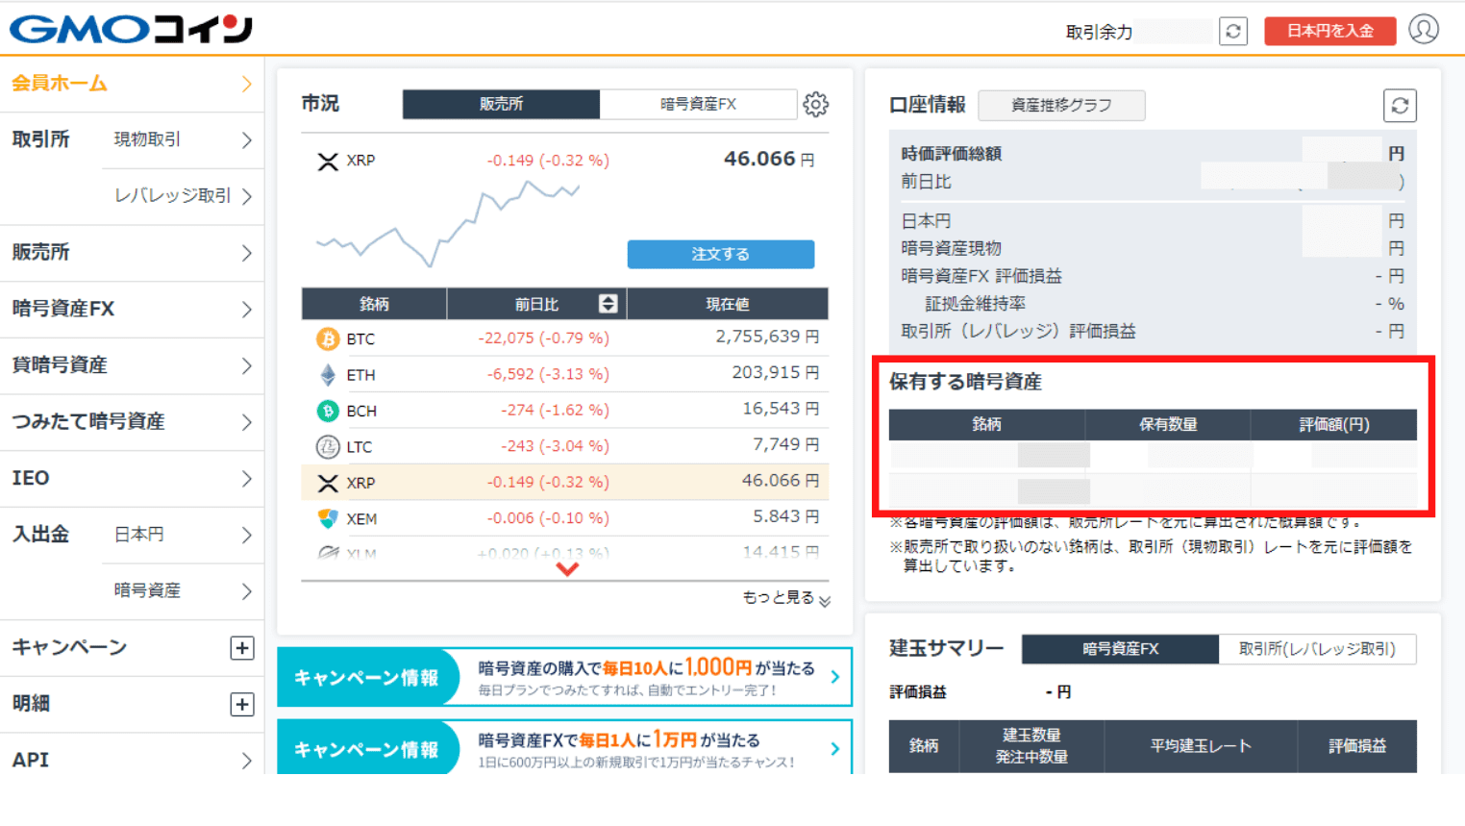Click the 時価評価総額 label
Screen dimensions: 1465x826
[x=951, y=154]
